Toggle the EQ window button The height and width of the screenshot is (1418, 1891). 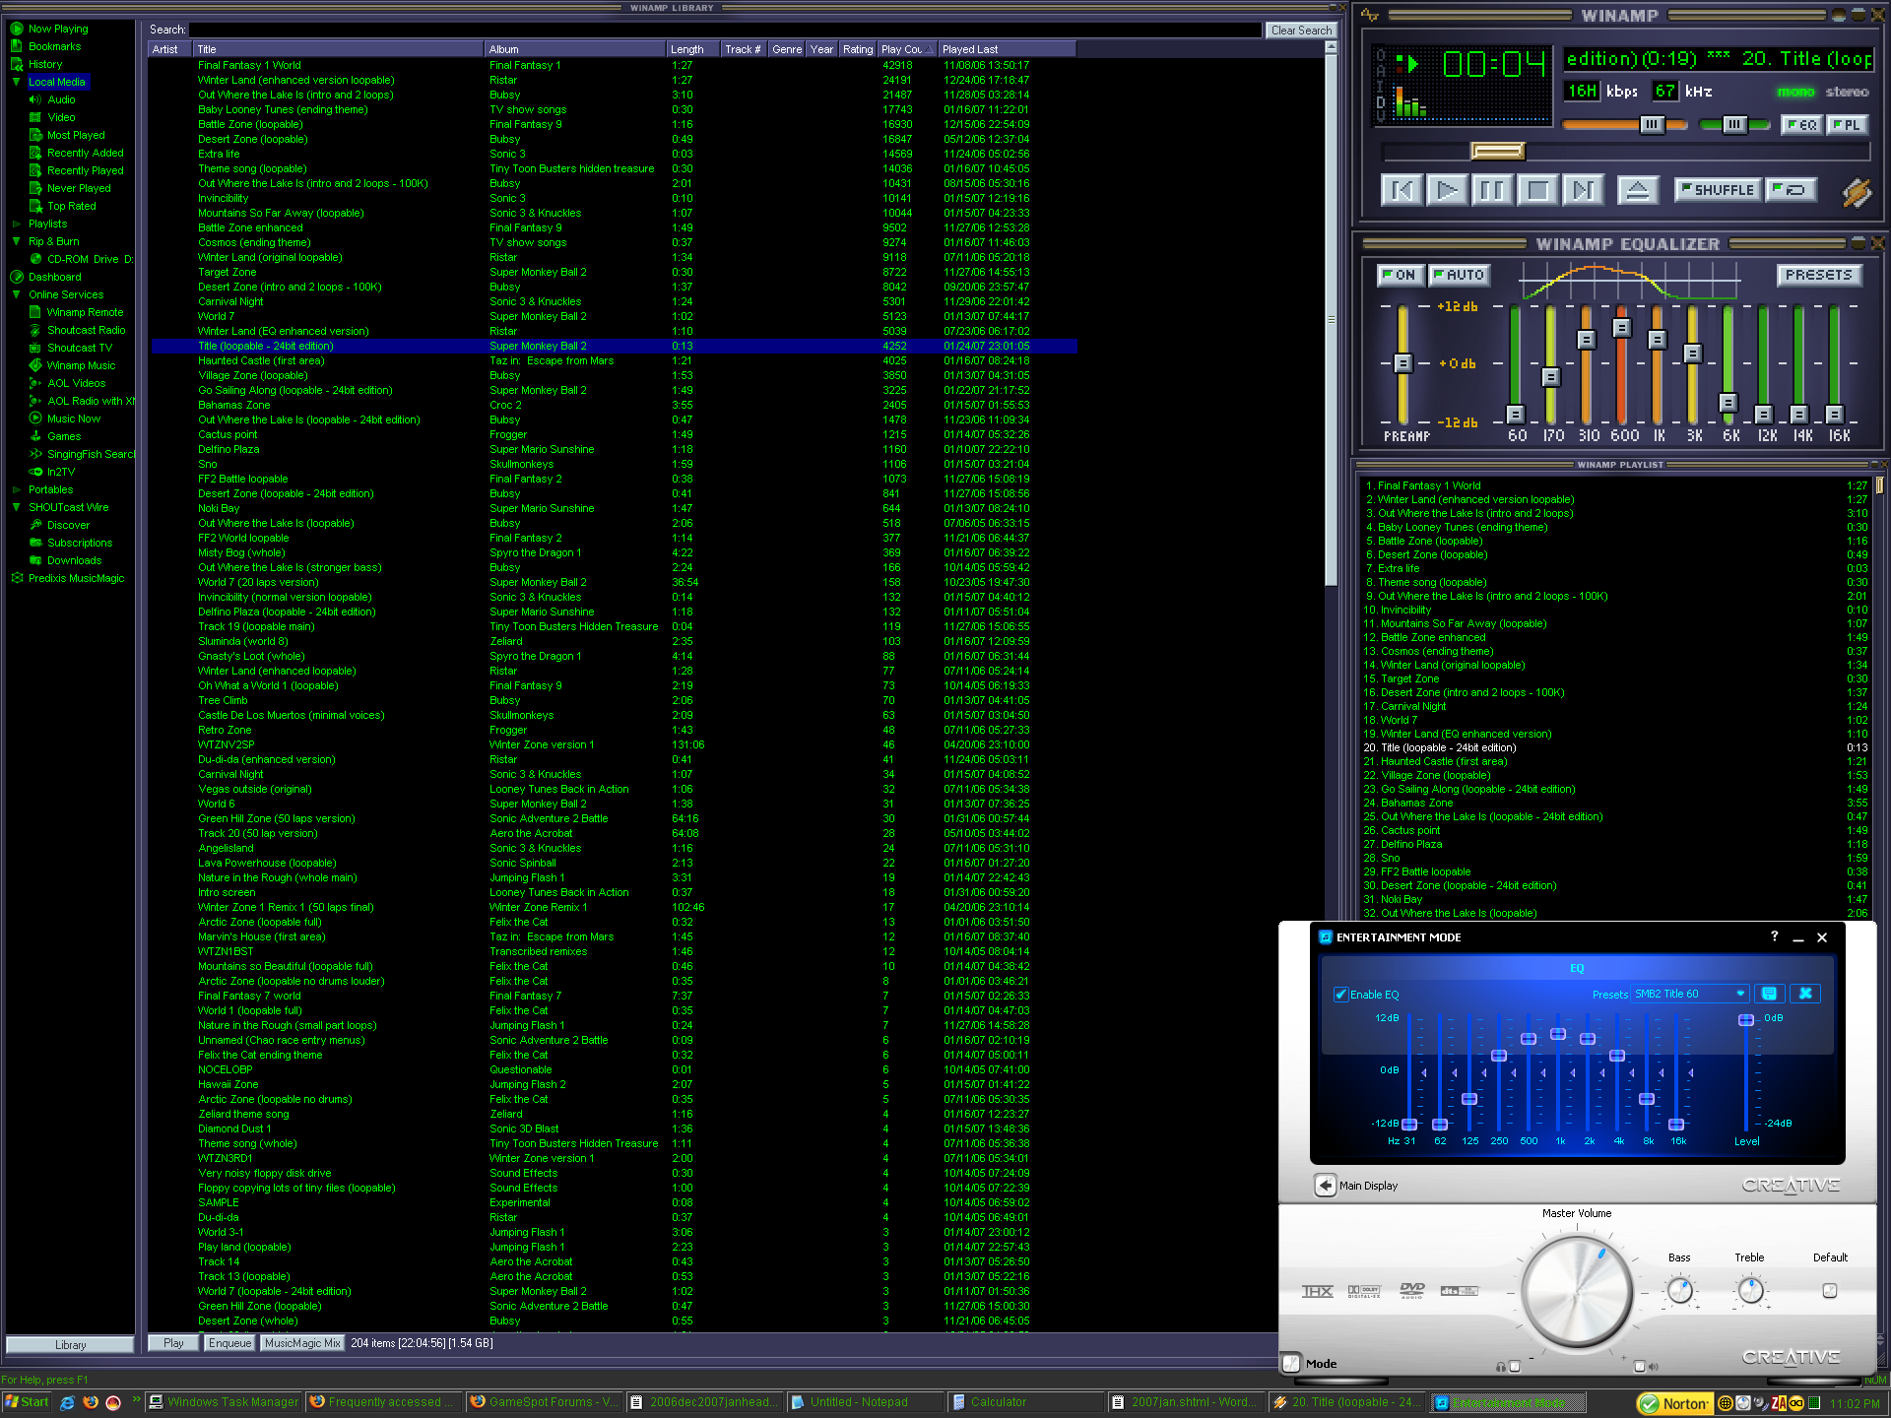[x=1801, y=125]
